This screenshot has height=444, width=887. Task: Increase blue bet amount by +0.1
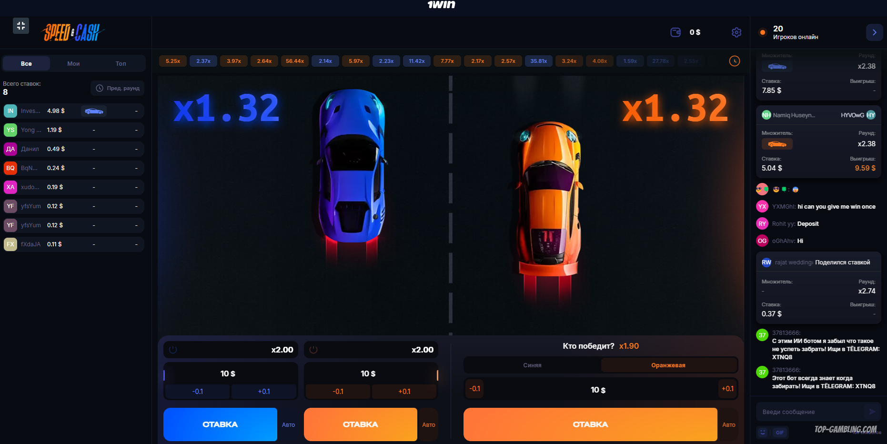264,392
